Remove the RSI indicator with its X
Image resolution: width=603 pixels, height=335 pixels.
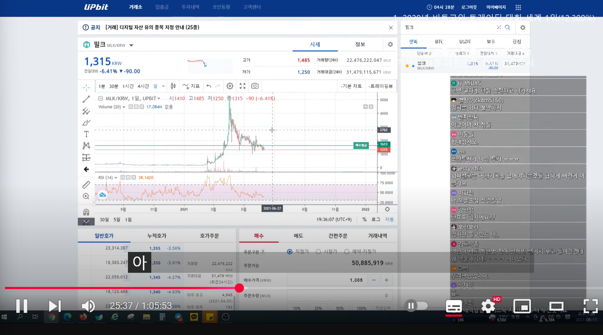(134, 177)
